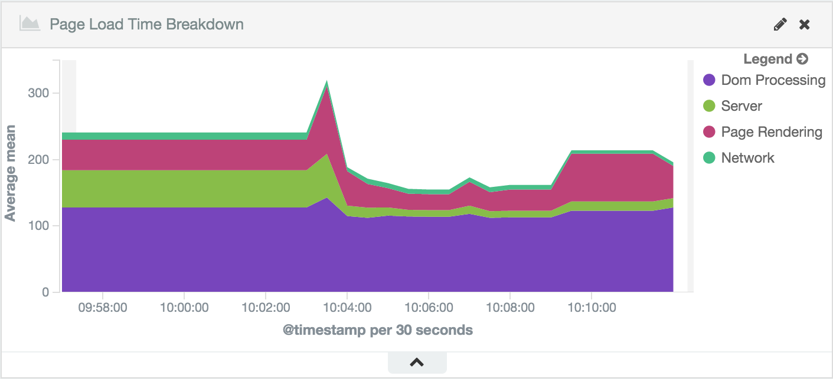Viewport: 833px width, 379px height.
Task: Click the arrow icon next to Legend
Action: (802, 59)
